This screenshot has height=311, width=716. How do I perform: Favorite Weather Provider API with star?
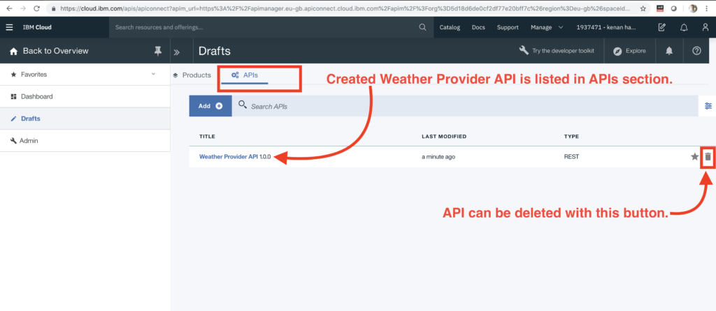694,157
